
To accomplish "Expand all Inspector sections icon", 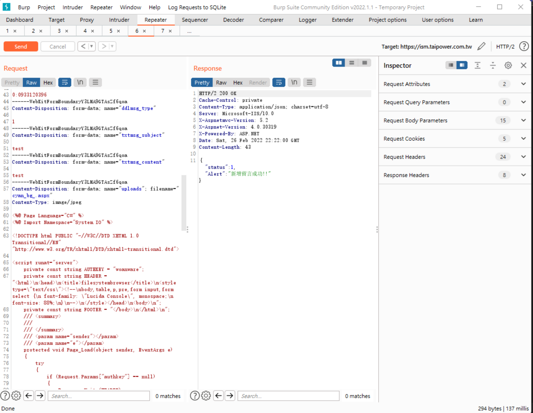I will 478,65.
